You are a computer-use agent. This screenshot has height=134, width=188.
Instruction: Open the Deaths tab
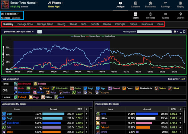click(107, 24)
